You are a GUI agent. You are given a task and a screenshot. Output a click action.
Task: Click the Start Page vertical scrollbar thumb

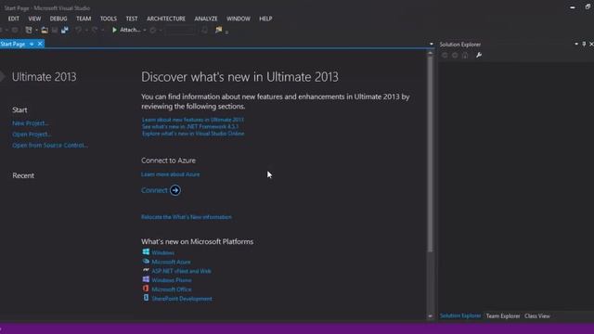pyautogui.click(x=430, y=154)
